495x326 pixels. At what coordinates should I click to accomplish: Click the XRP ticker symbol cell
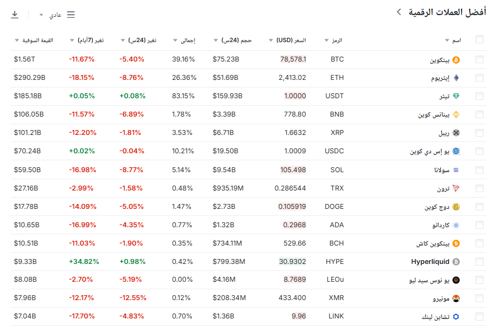(x=337, y=133)
